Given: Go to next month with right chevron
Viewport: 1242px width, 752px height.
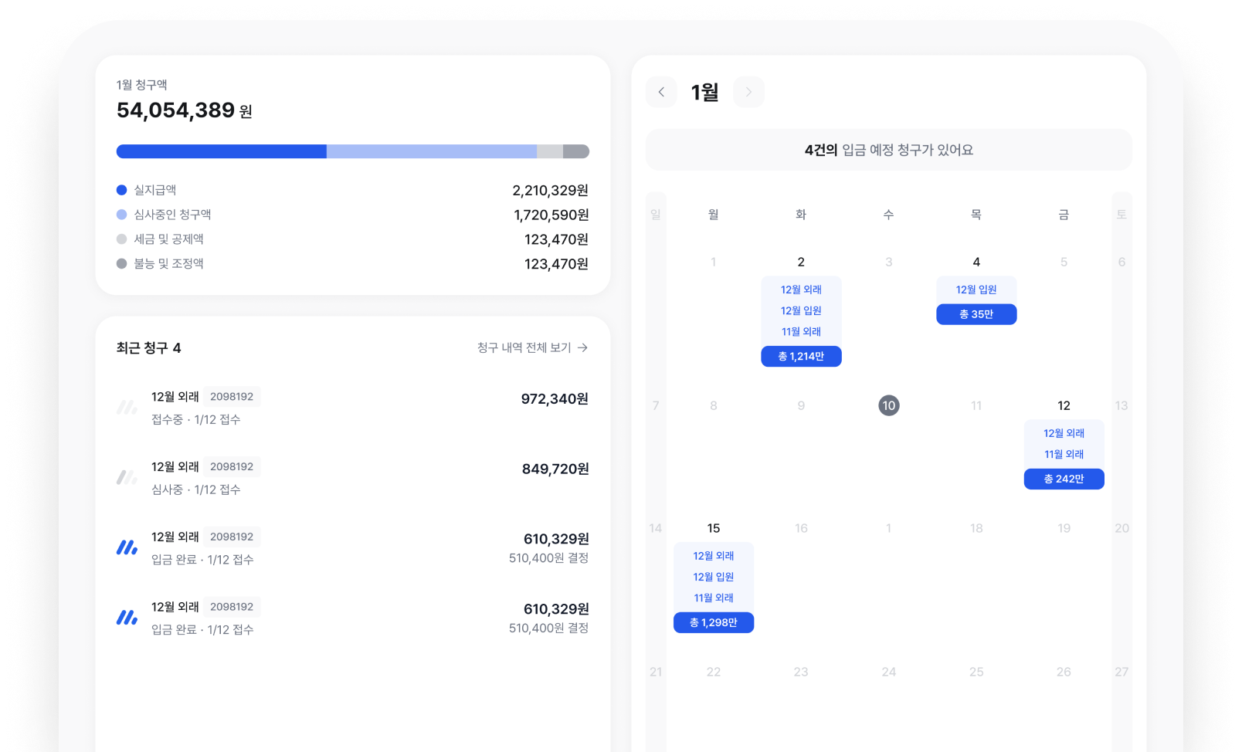Looking at the screenshot, I should tap(748, 92).
